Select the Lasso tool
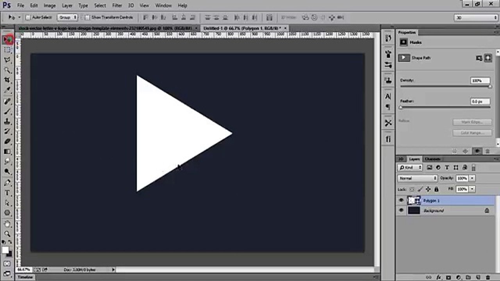 (7, 60)
